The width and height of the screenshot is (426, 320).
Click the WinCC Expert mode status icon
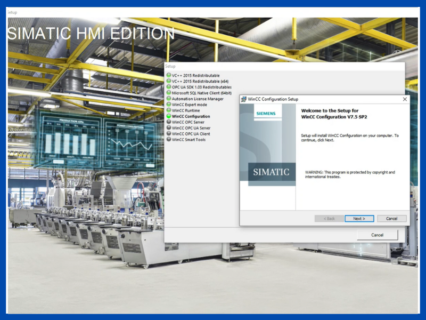click(169, 105)
